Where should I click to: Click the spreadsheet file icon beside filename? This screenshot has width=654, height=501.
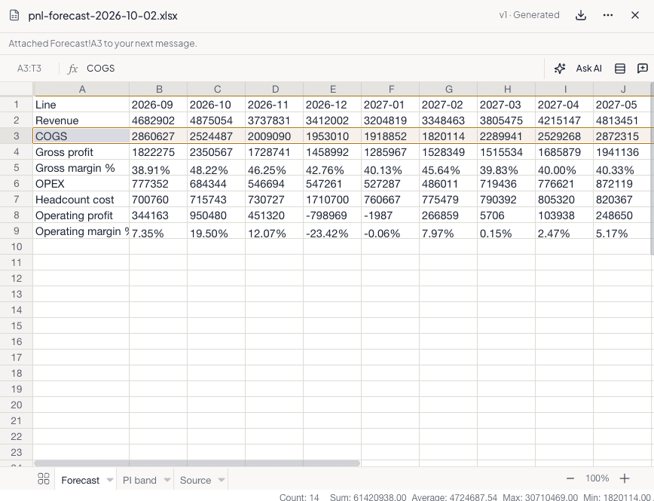point(14,15)
